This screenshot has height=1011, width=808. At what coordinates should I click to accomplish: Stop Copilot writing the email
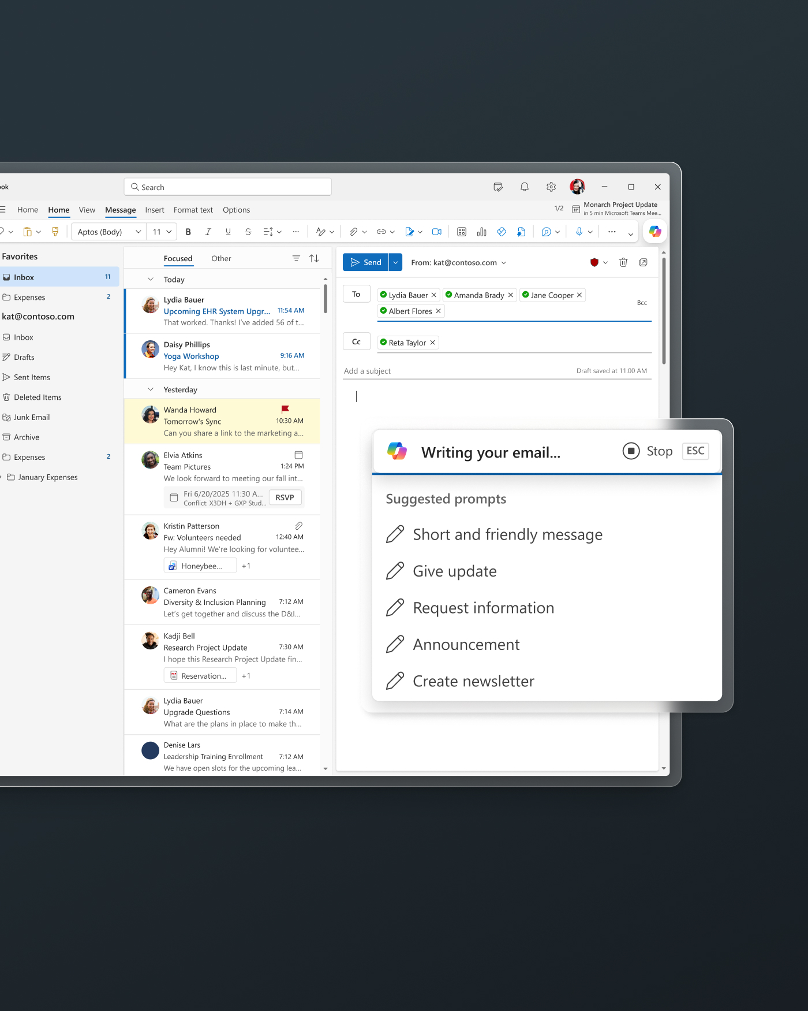(x=648, y=451)
